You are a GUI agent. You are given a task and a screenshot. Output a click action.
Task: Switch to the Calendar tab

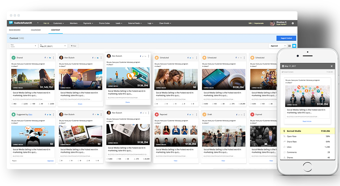click(x=36, y=30)
